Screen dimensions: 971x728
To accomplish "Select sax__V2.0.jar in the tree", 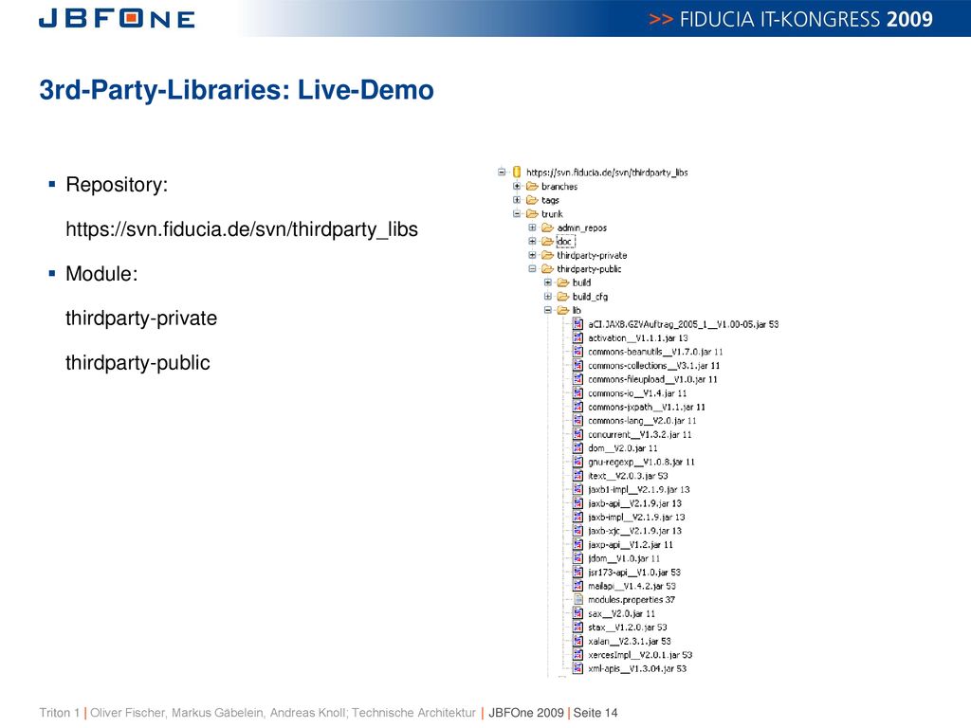I will (x=621, y=613).
